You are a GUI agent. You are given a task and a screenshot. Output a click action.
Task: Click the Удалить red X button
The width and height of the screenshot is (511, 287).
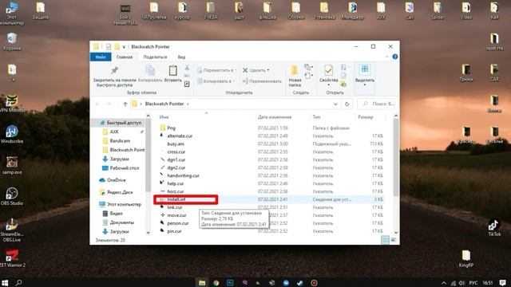pos(256,70)
